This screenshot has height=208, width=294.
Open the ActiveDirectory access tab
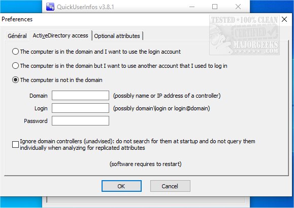click(60, 35)
